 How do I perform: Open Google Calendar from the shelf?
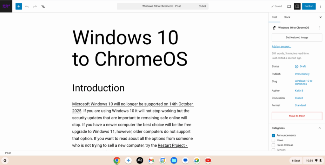pyautogui.click(x=162, y=161)
